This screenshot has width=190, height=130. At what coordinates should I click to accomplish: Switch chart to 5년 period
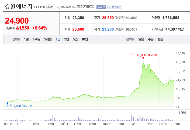[75, 39]
